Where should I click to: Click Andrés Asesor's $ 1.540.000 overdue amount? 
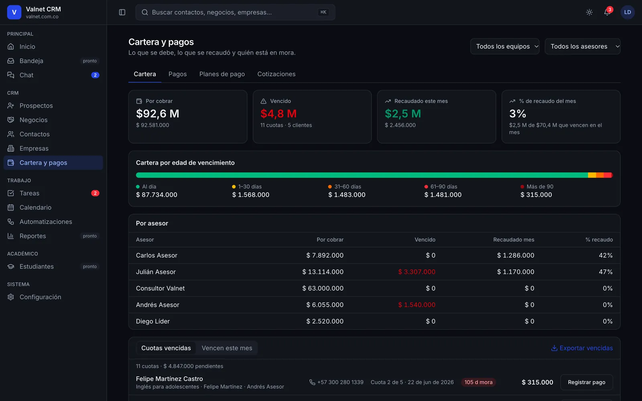click(x=416, y=305)
